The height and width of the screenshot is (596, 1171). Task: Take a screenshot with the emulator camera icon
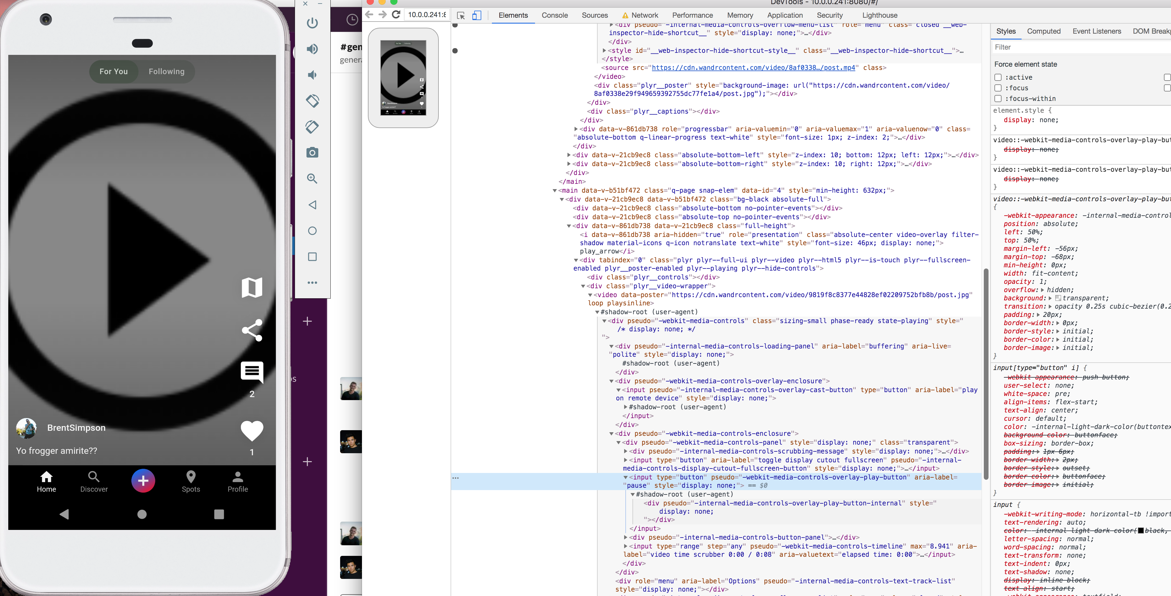[x=312, y=153]
